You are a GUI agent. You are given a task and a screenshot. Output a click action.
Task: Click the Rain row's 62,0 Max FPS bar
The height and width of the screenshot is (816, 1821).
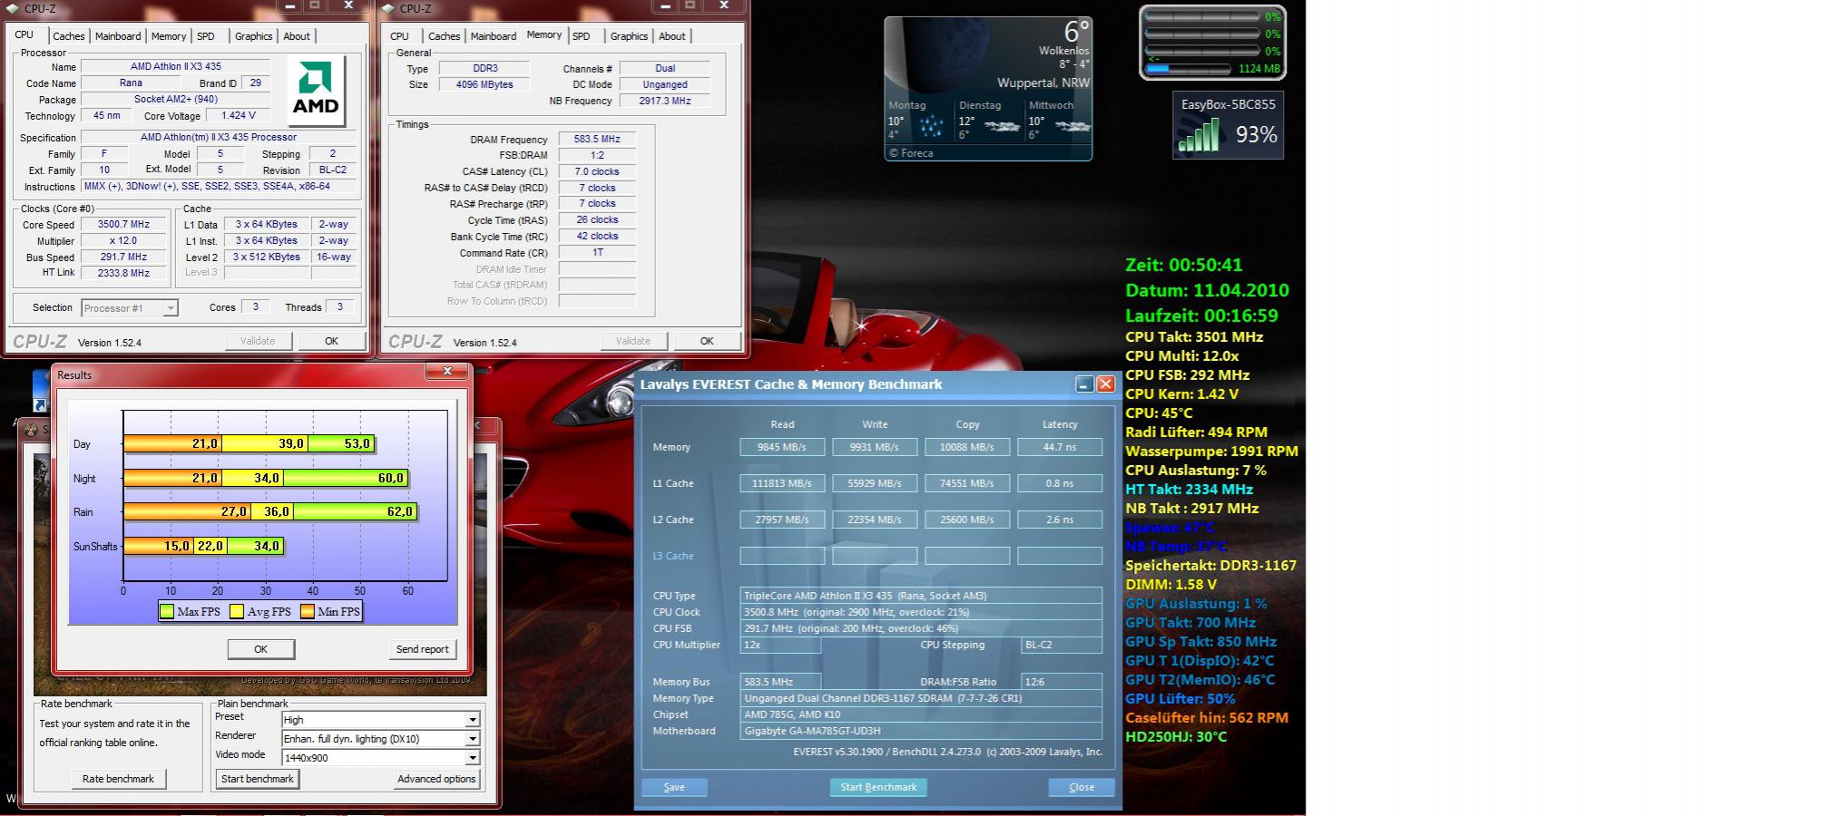pyautogui.click(x=356, y=512)
